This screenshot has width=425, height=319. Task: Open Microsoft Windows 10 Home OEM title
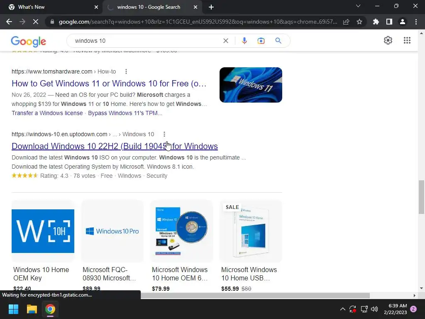coord(180,274)
